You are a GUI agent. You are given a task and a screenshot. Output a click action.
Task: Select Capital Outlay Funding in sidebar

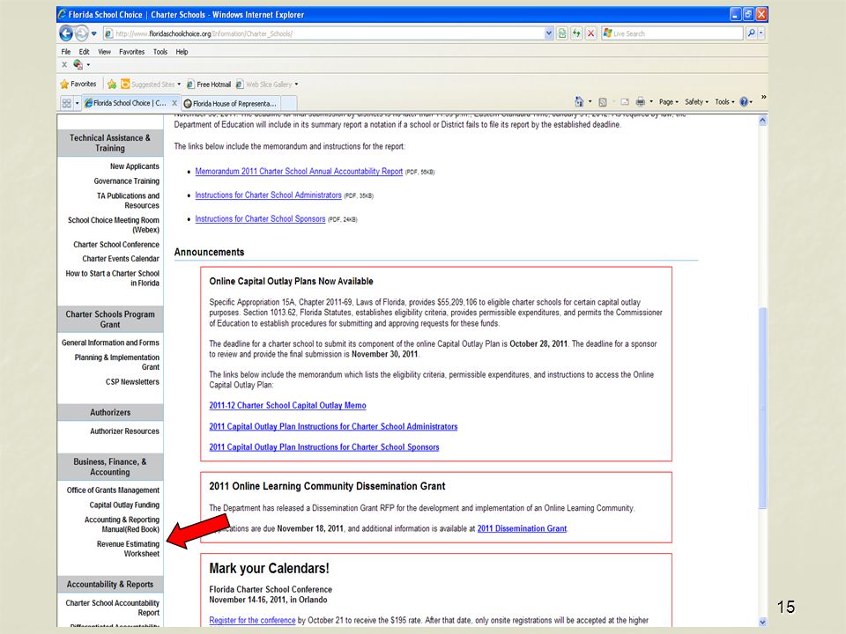click(124, 505)
